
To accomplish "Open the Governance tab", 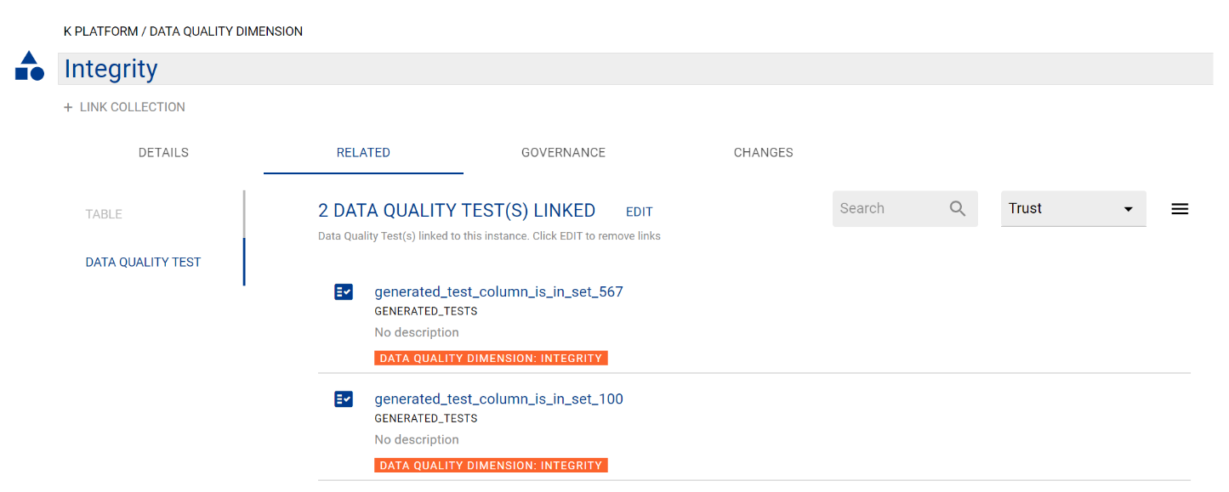I will point(563,153).
